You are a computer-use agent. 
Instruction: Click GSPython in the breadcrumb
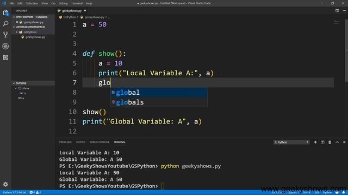pos(70,17)
